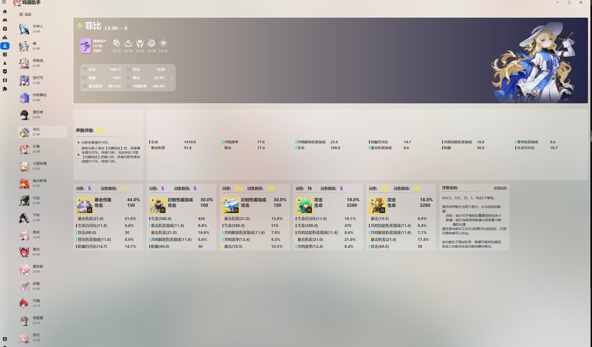Select character 奥古斯塔 in the list
This screenshot has width=592, height=347.
tap(42, 183)
